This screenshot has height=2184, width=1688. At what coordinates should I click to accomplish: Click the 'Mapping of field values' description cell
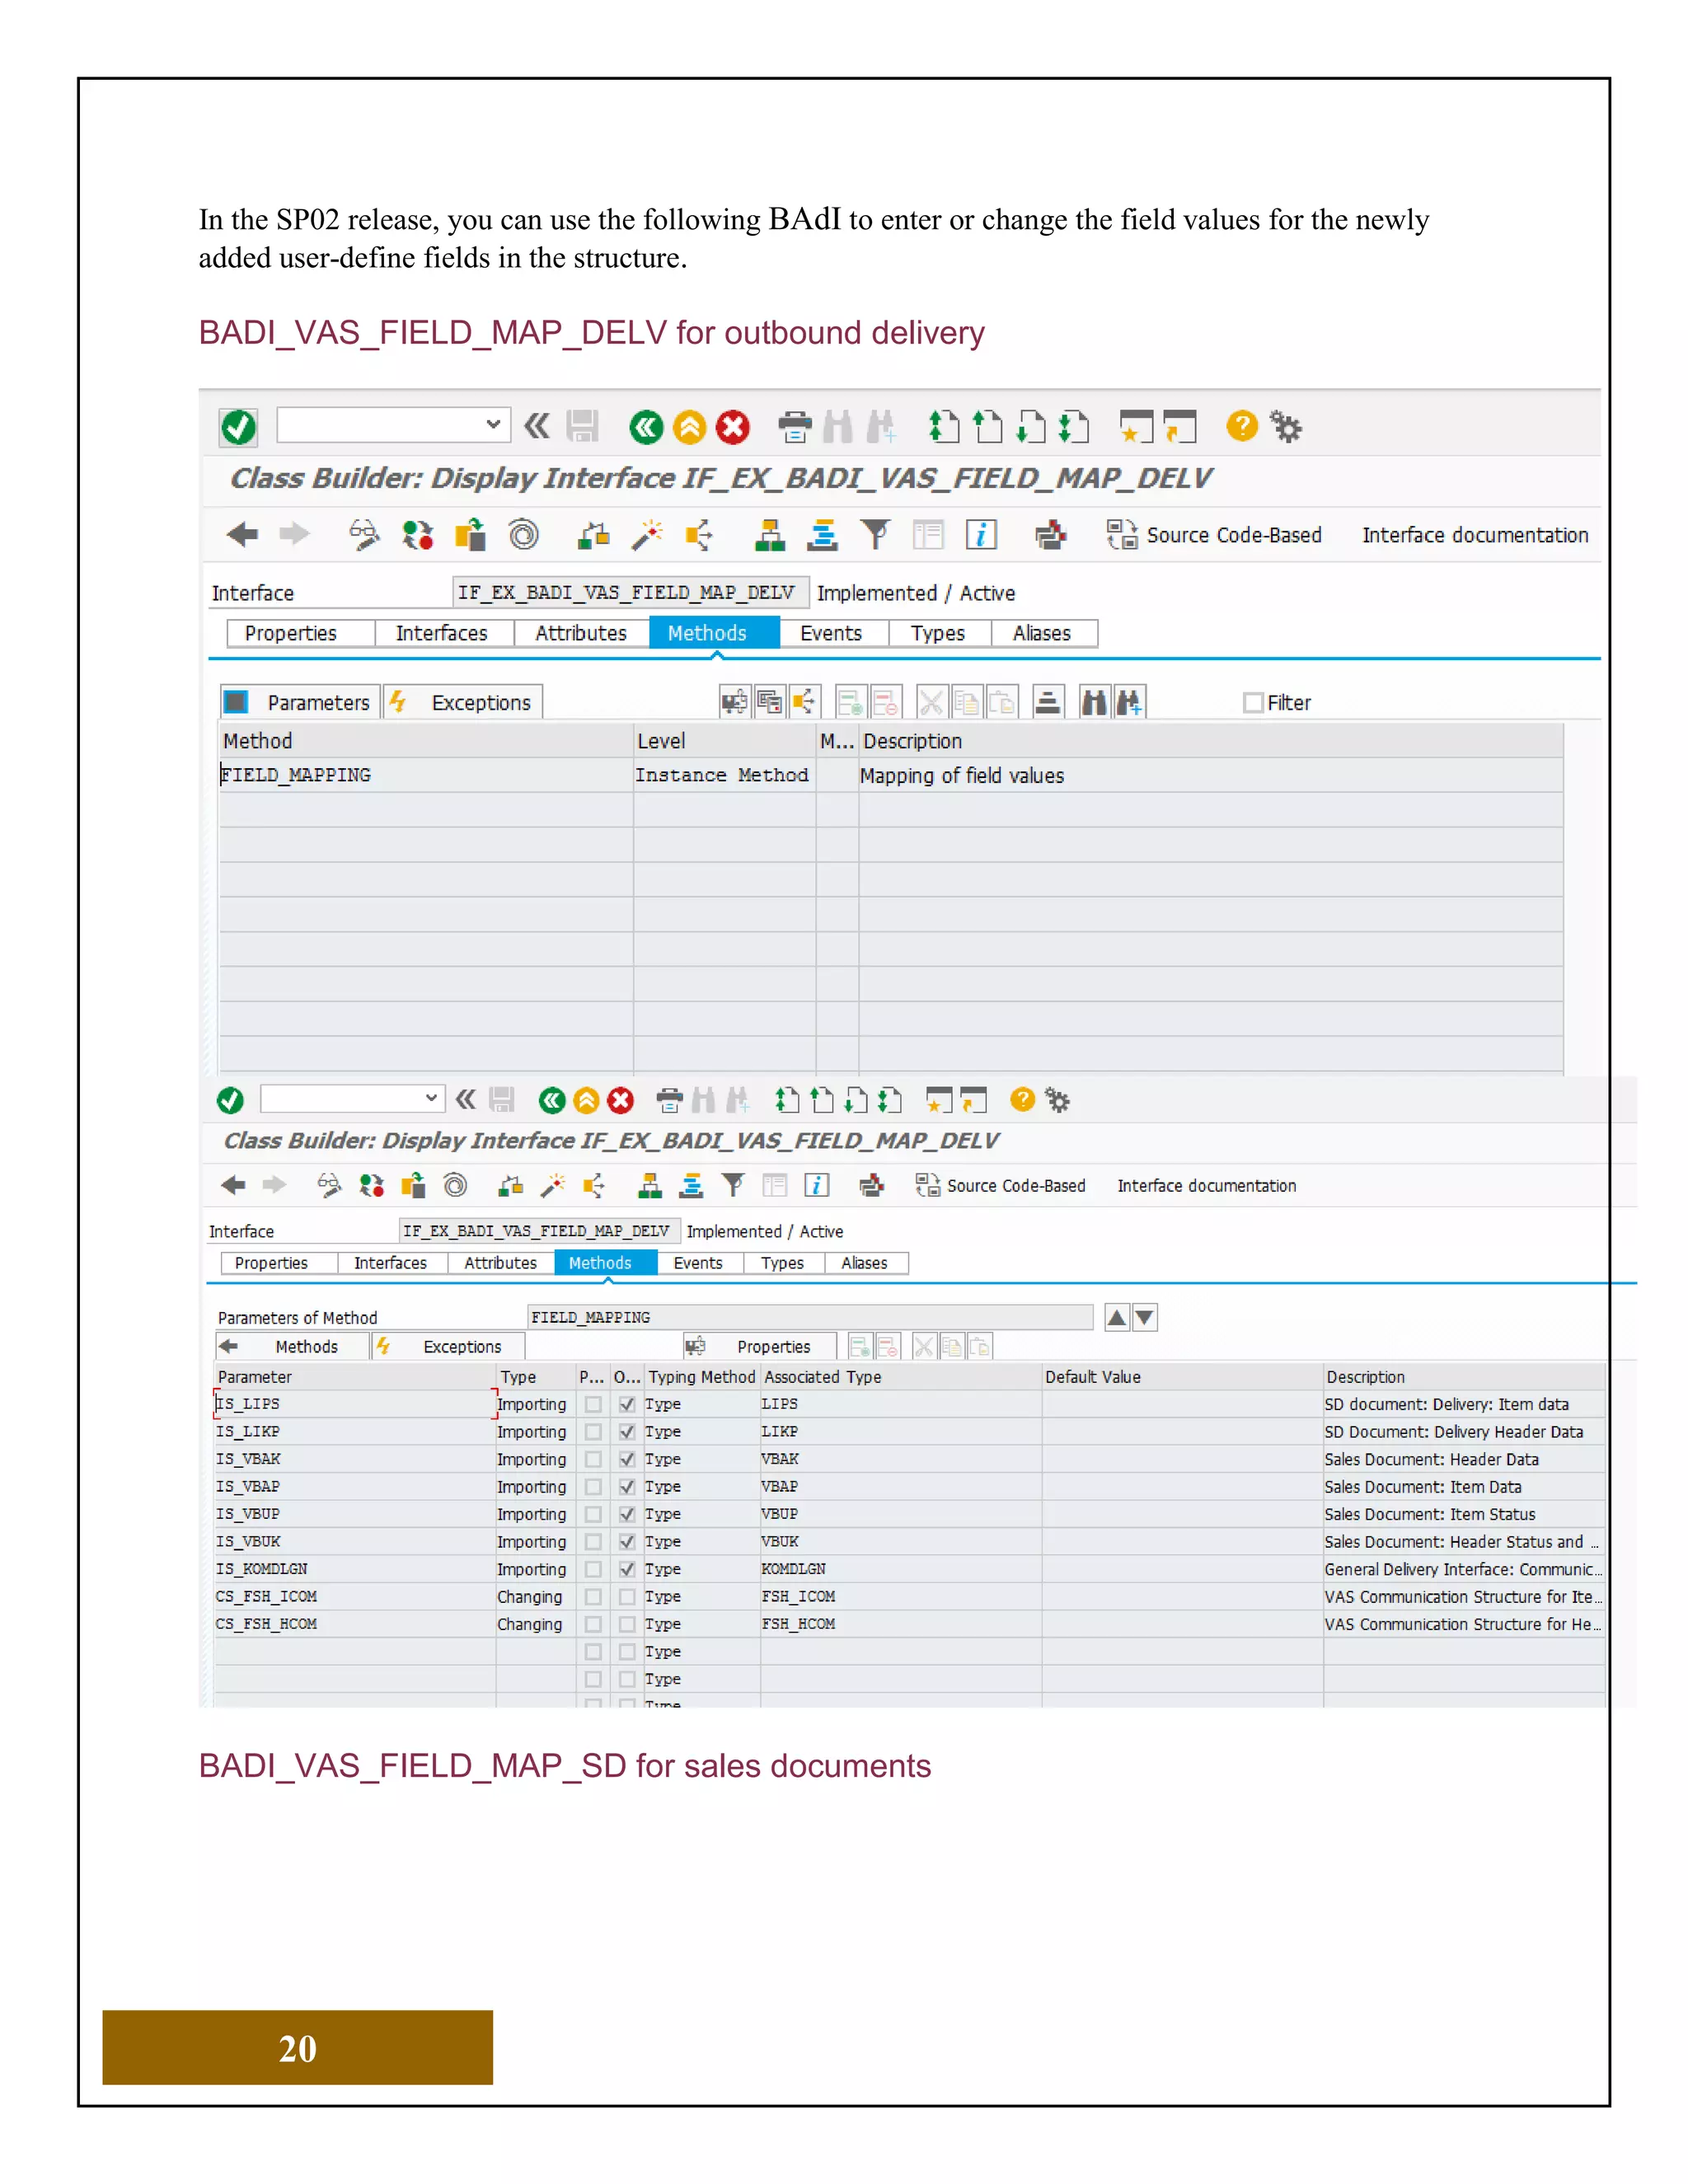tap(1210, 775)
